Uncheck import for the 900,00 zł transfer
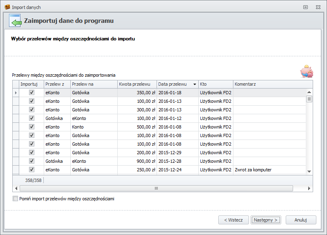This screenshot has height=235, width=327. 31,161
